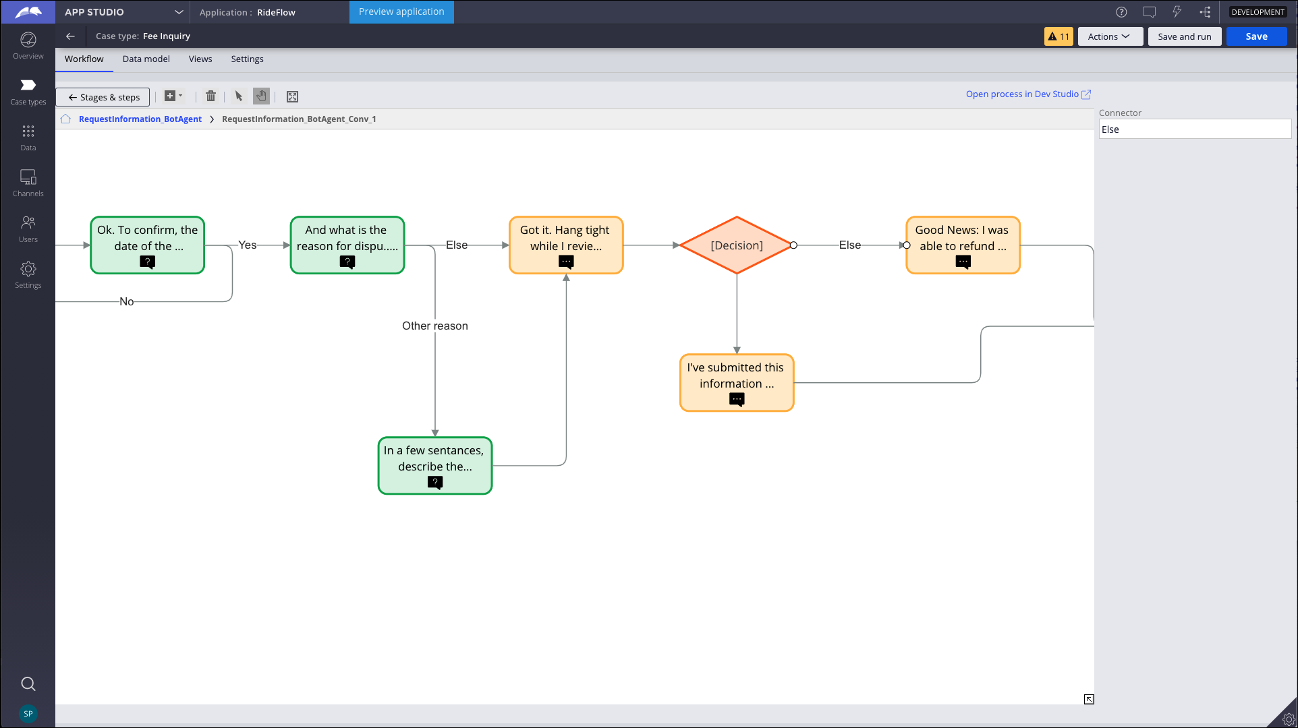Click the 11 warnings badge
The width and height of the screenshot is (1298, 728).
point(1058,36)
